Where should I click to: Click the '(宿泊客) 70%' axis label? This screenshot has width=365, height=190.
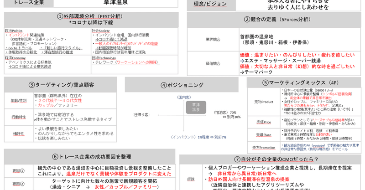[225, 113]
